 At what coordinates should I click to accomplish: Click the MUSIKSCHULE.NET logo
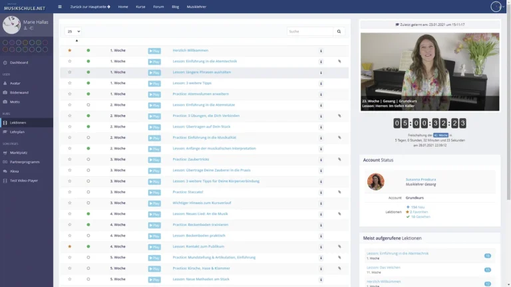(25, 7)
